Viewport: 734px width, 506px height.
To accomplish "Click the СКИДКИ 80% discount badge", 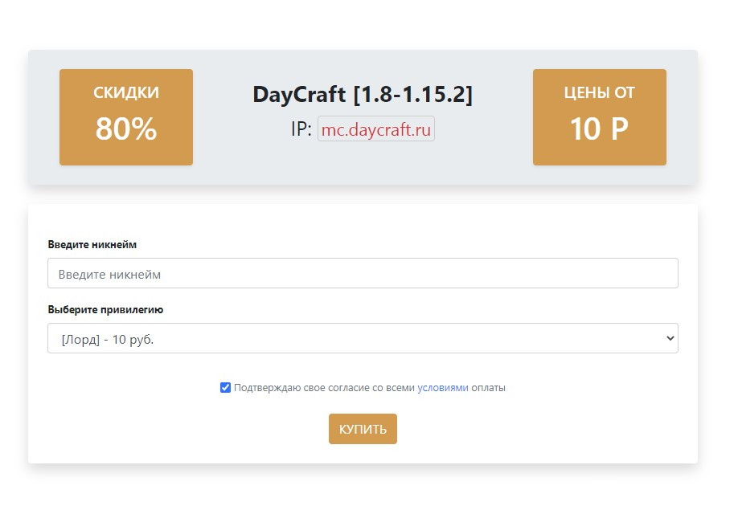I will pos(126,117).
